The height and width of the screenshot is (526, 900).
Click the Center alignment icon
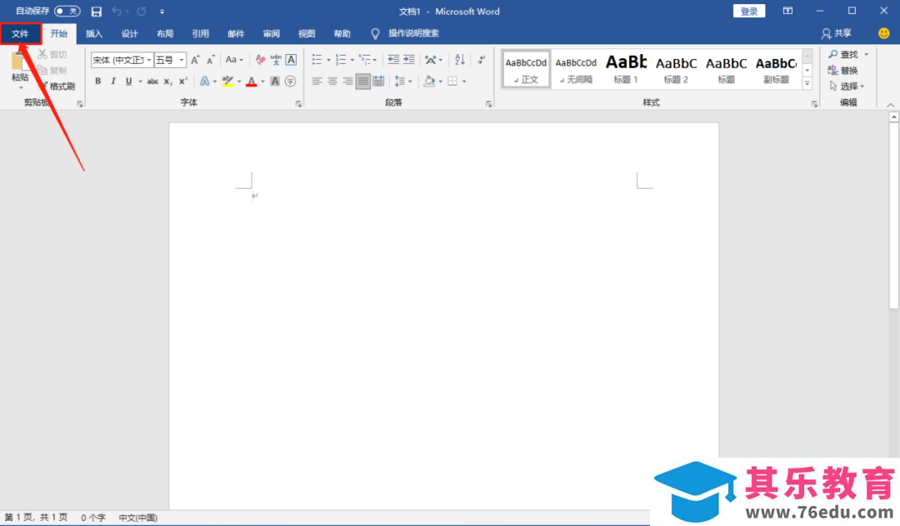(x=332, y=82)
